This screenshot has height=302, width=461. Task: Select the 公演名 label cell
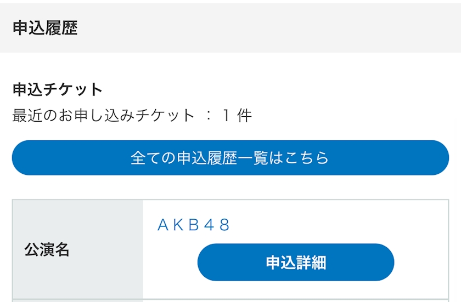47,250
